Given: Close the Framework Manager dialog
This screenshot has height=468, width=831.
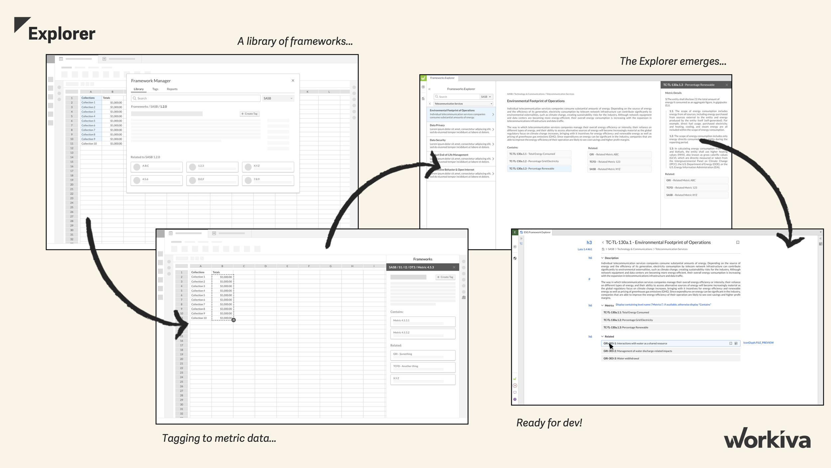Looking at the screenshot, I should tap(293, 80).
